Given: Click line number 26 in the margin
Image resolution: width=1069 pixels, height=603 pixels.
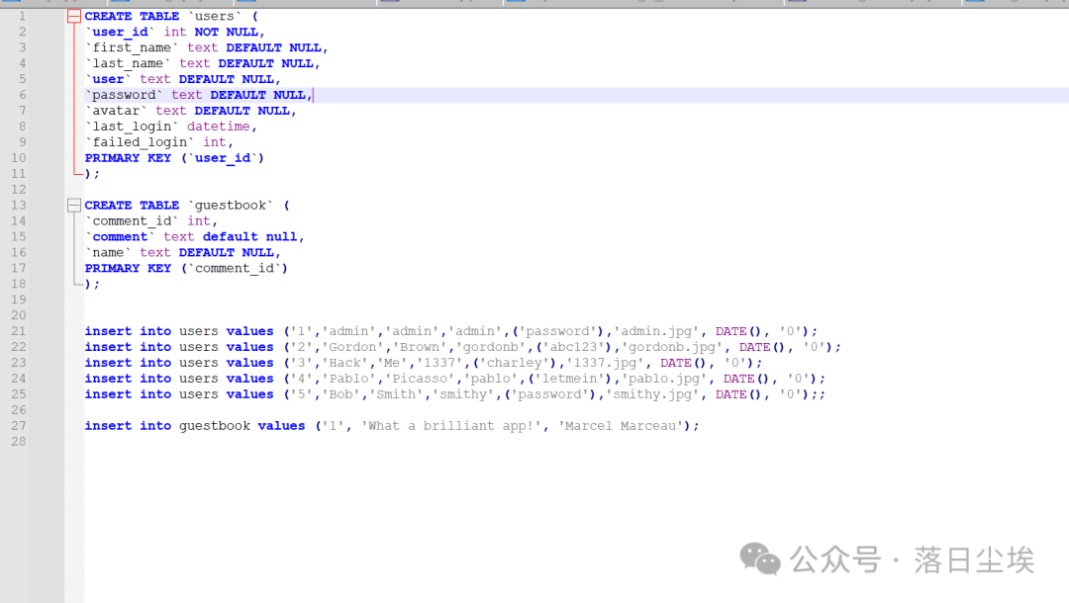Looking at the screenshot, I should point(19,409).
